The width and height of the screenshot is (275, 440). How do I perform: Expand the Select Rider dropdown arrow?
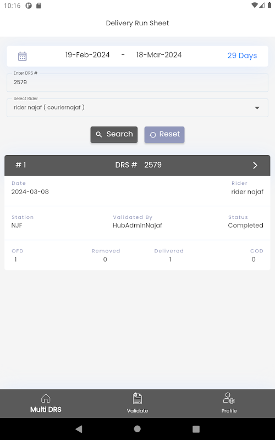257,108
